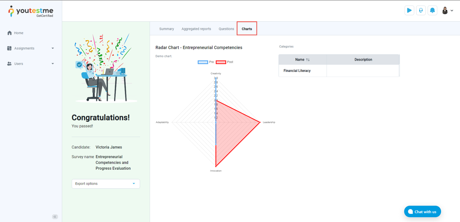
Task: Sort categories by Name arrows icon
Action: [x=308, y=60]
